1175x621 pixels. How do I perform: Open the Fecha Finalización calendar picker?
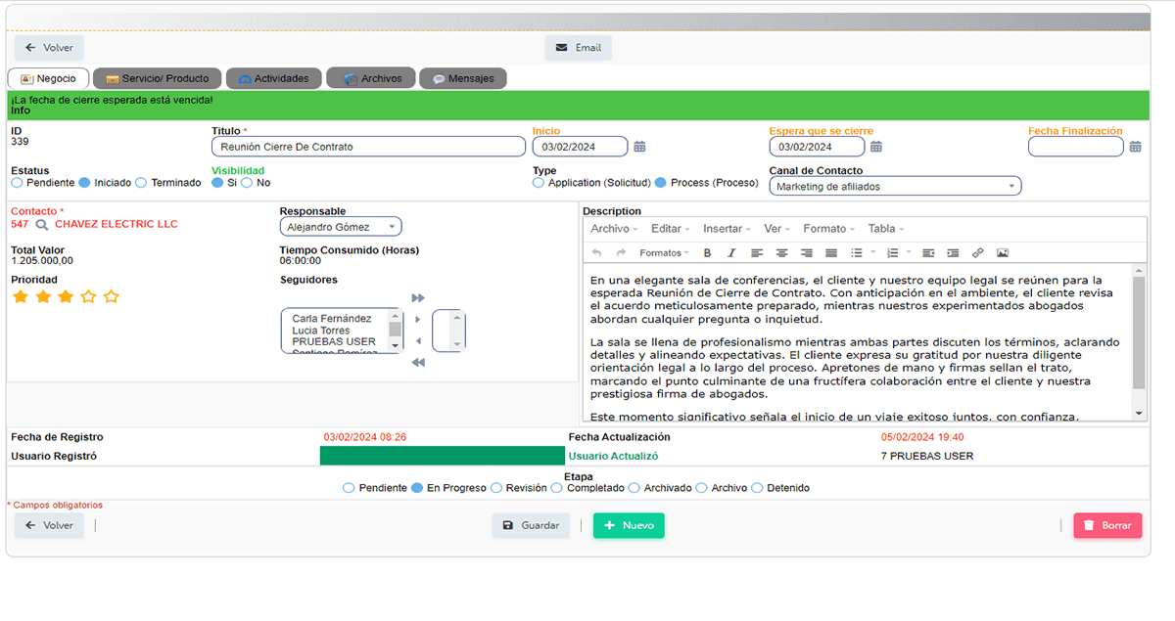[1135, 147]
